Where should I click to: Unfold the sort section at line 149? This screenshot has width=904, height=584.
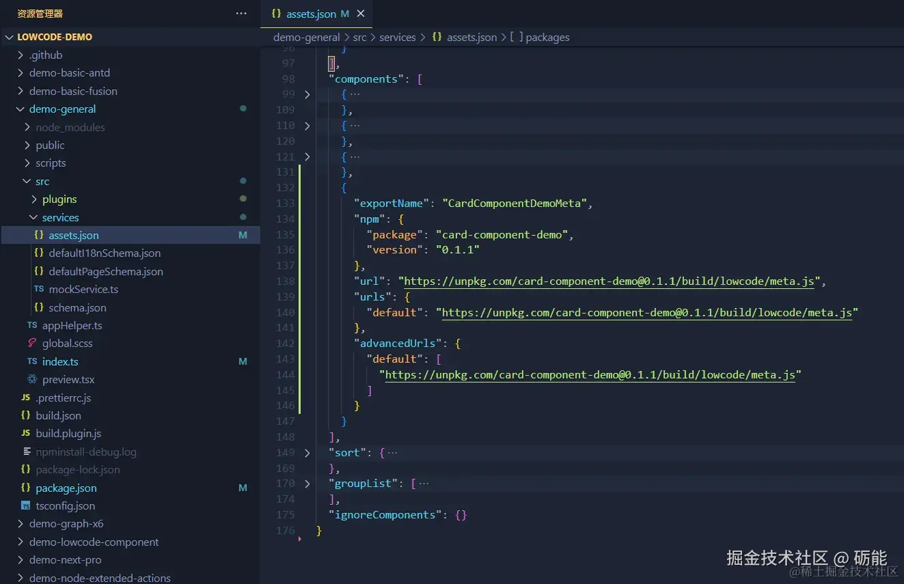(307, 452)
